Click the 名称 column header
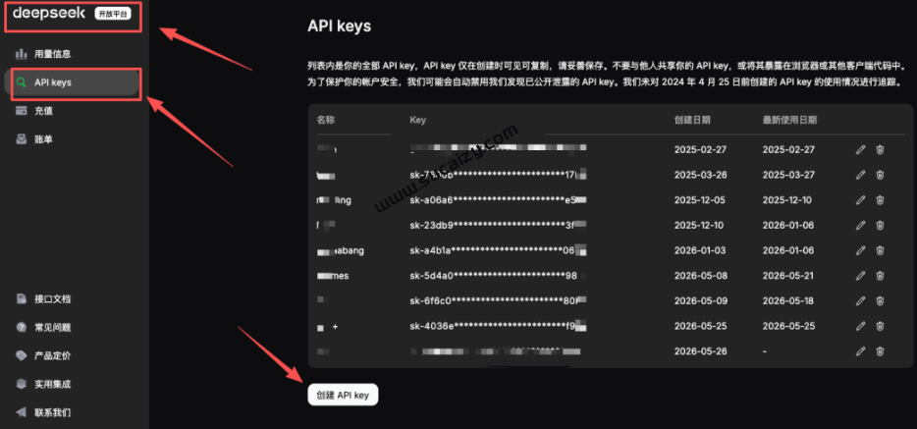This screenshot has height=429, width=917. 326,120
